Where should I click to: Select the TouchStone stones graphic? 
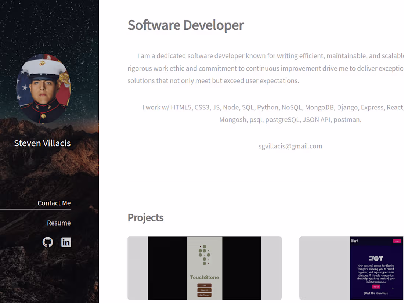click(x=204, y=255)
